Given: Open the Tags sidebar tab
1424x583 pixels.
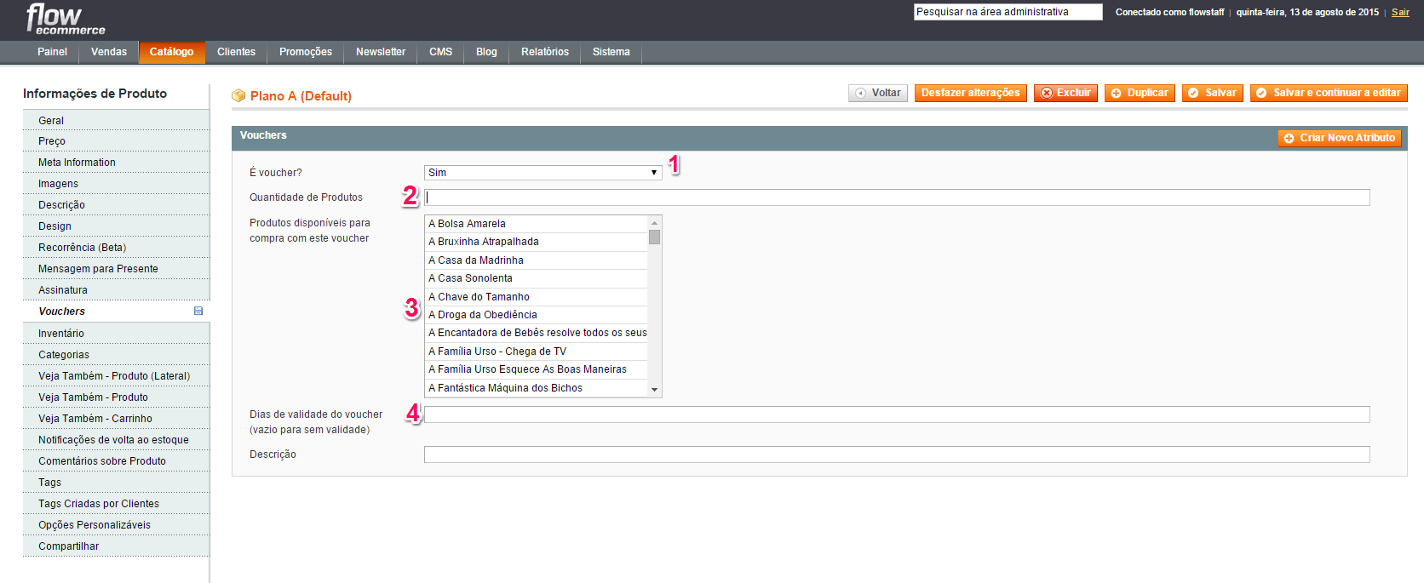Looking at the screenshot, I should click(116, 483).
